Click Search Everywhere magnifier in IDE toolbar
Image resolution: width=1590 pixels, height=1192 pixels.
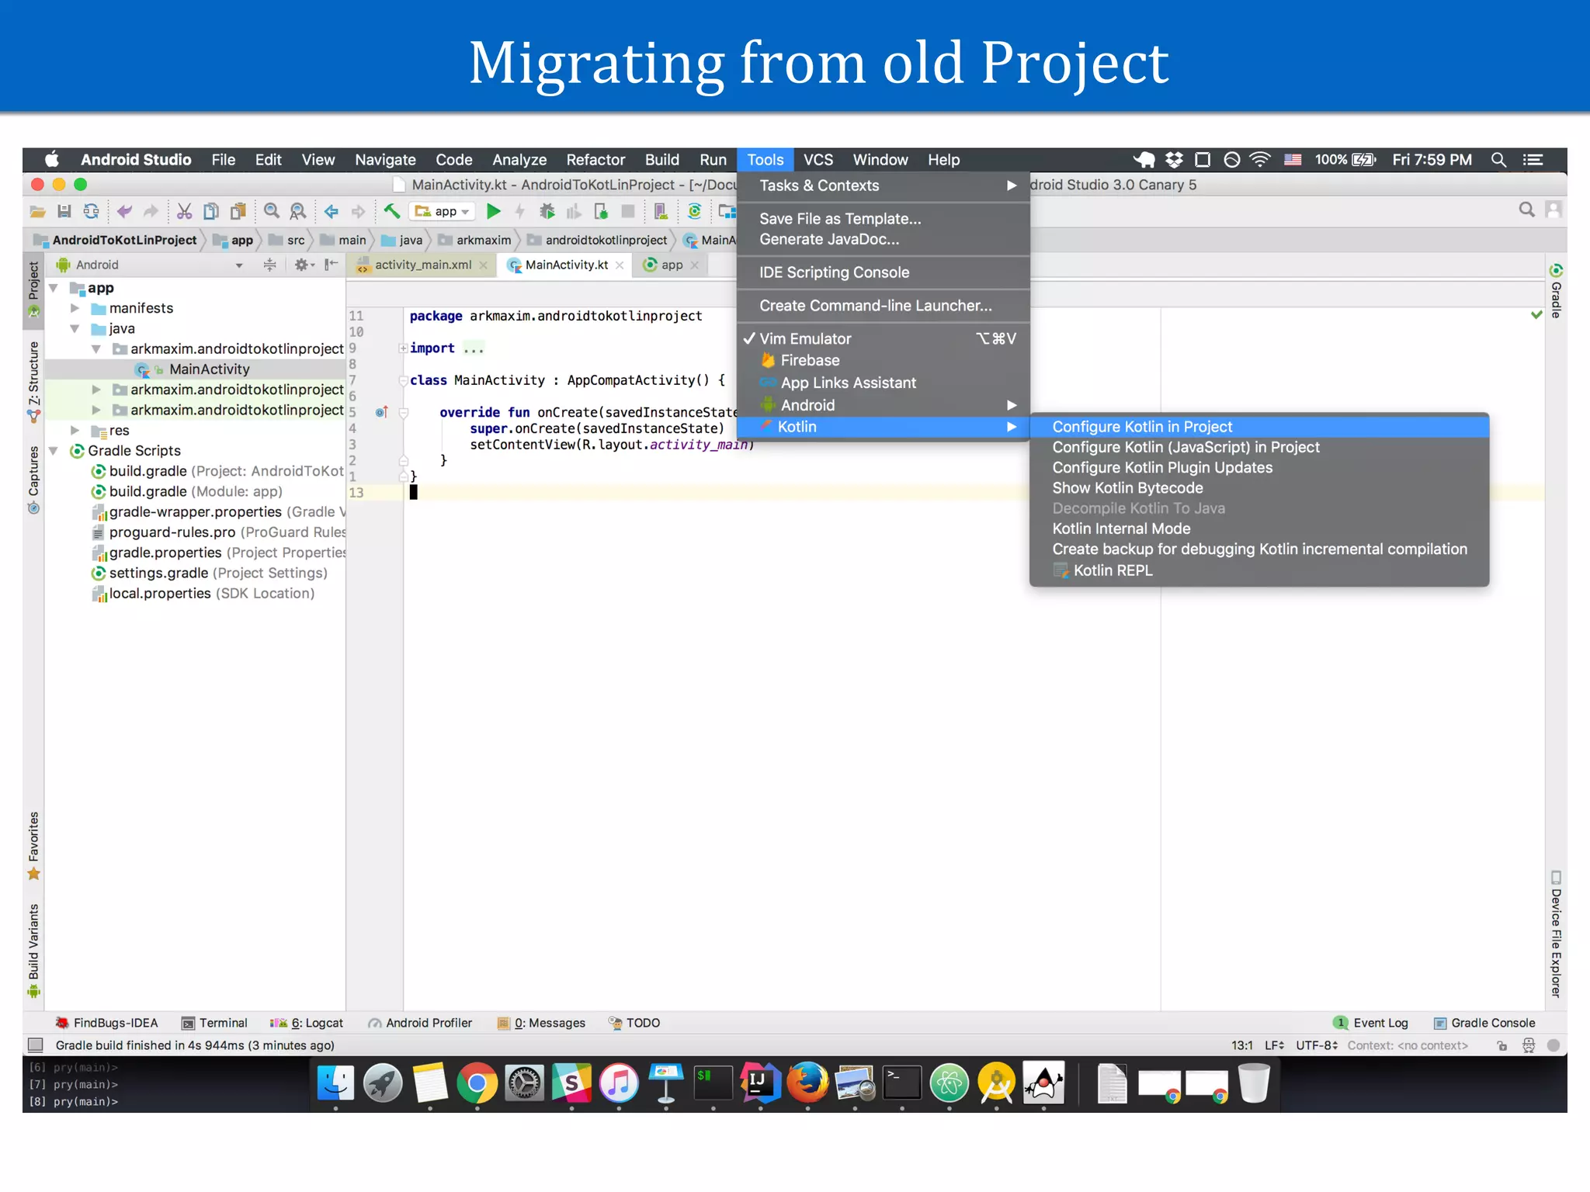[1526, 210]
